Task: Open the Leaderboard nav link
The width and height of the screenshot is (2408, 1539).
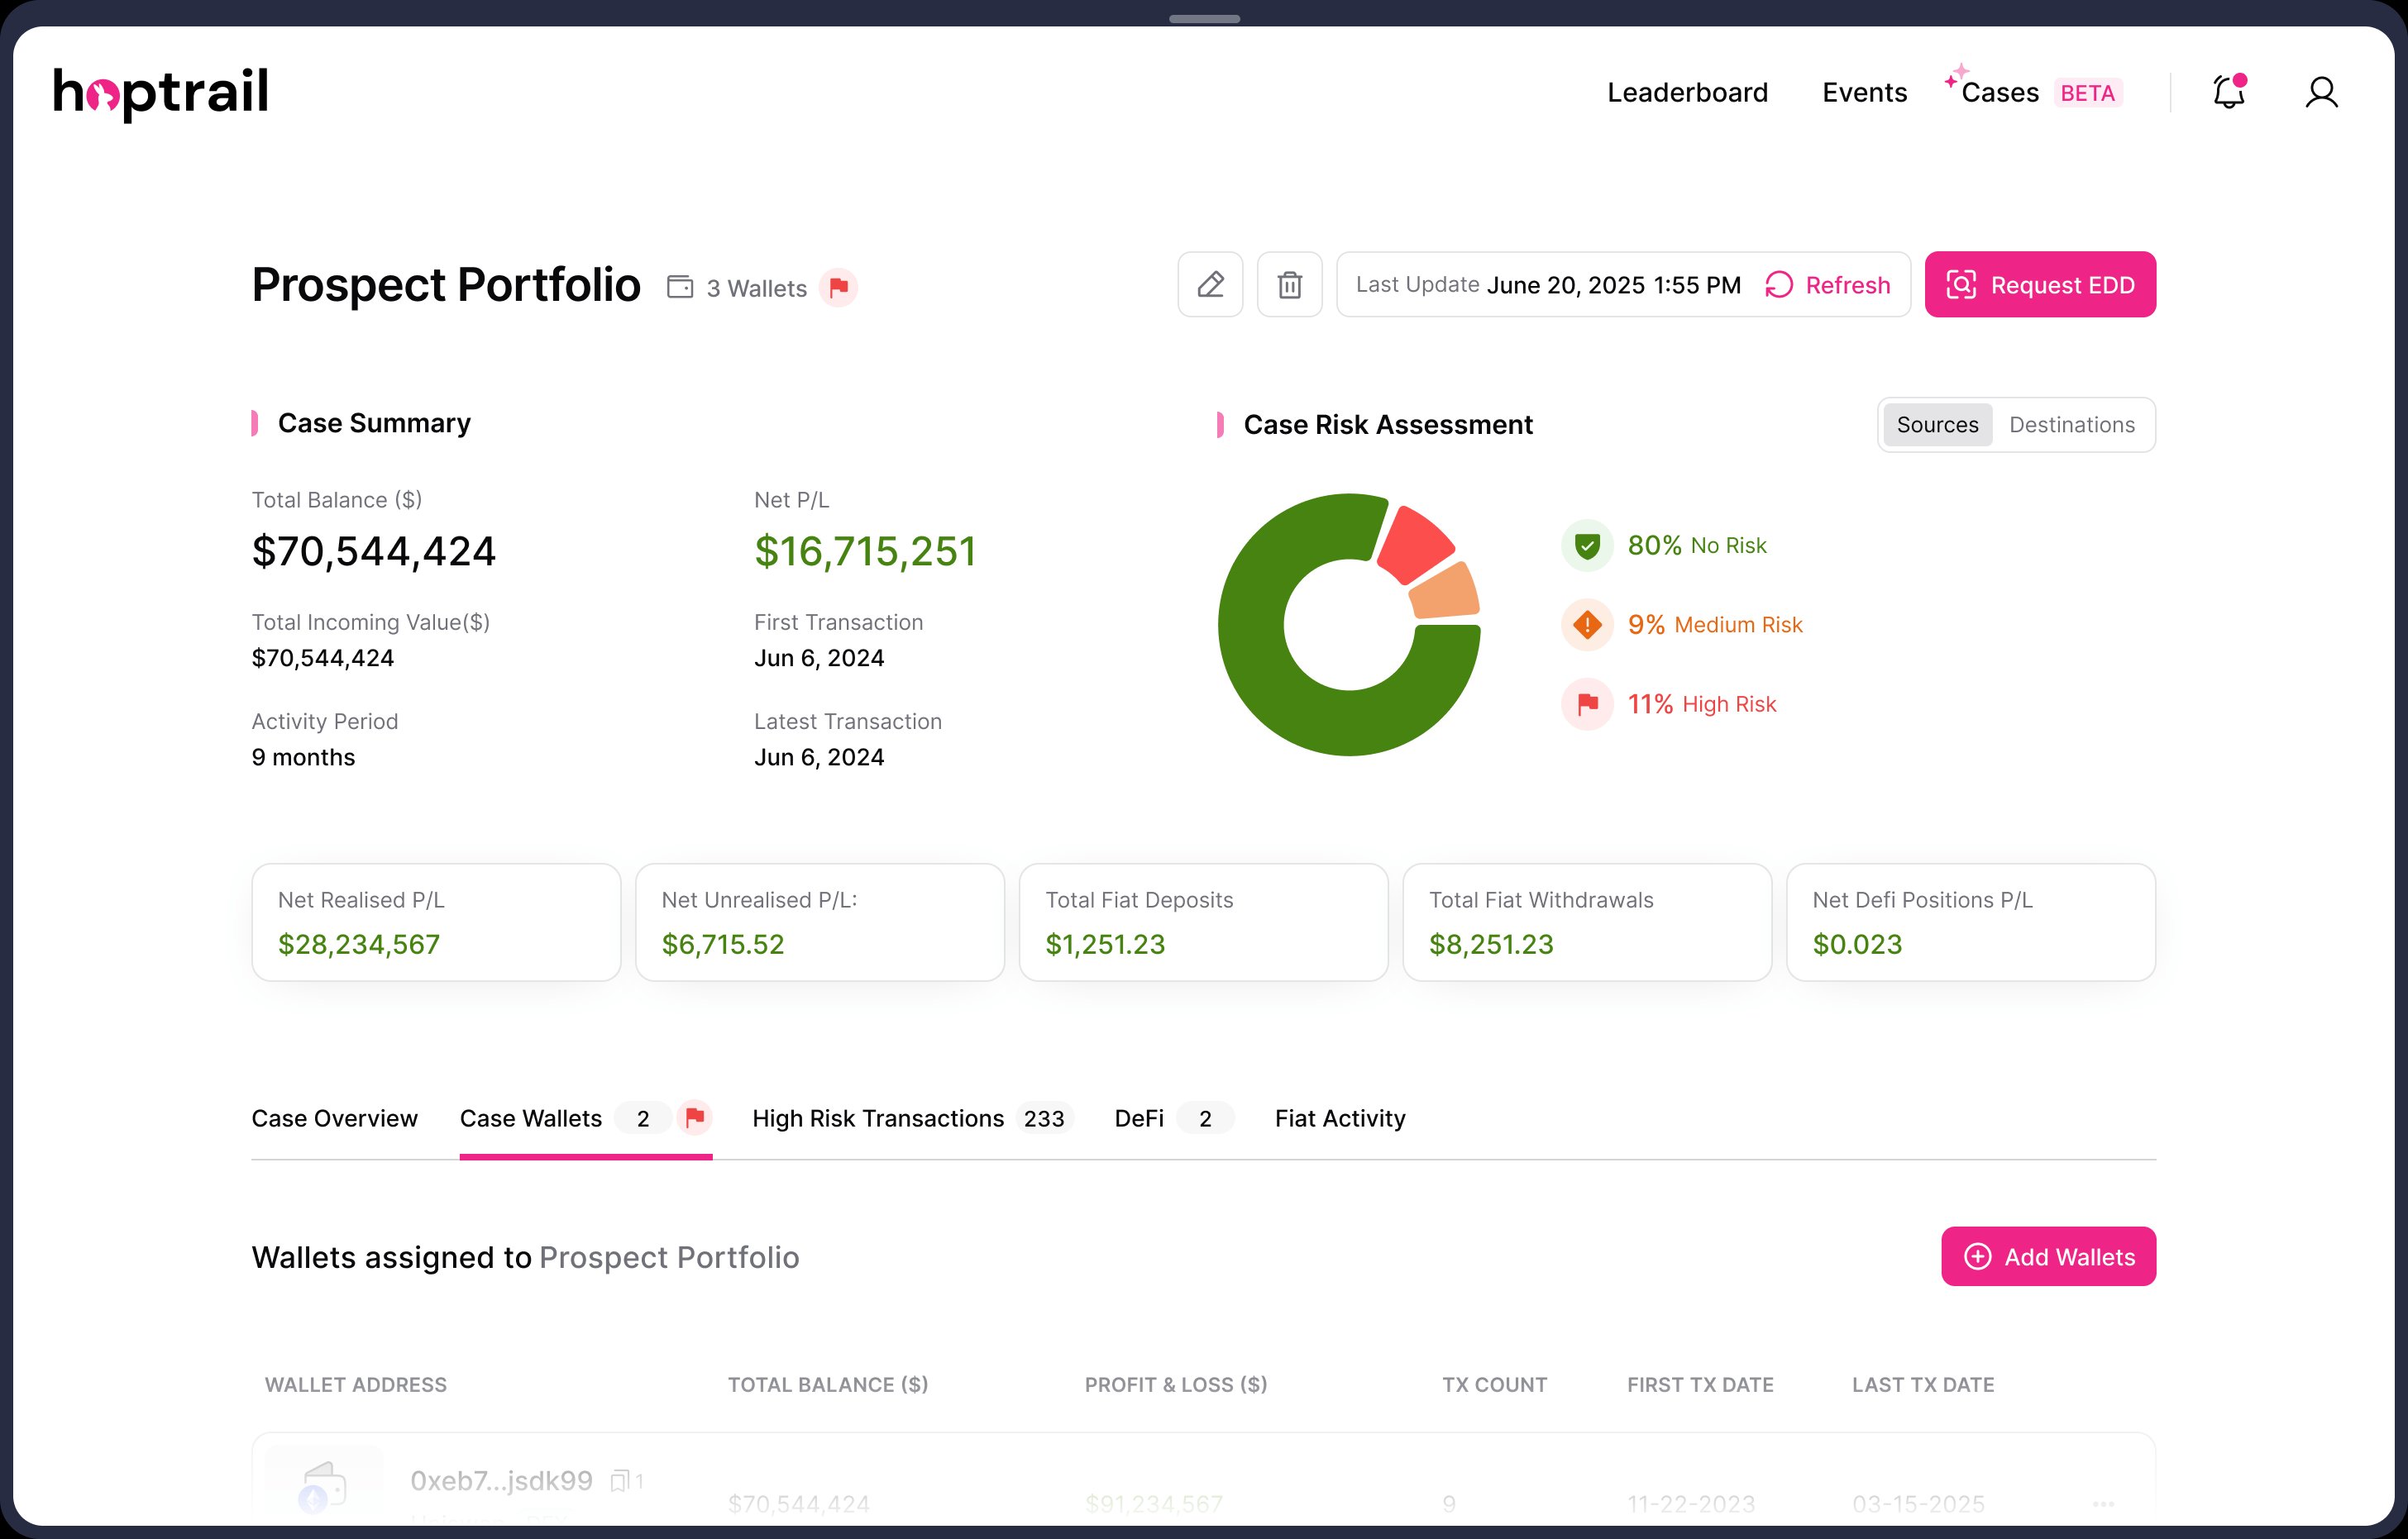Action: pos(1687,92)
